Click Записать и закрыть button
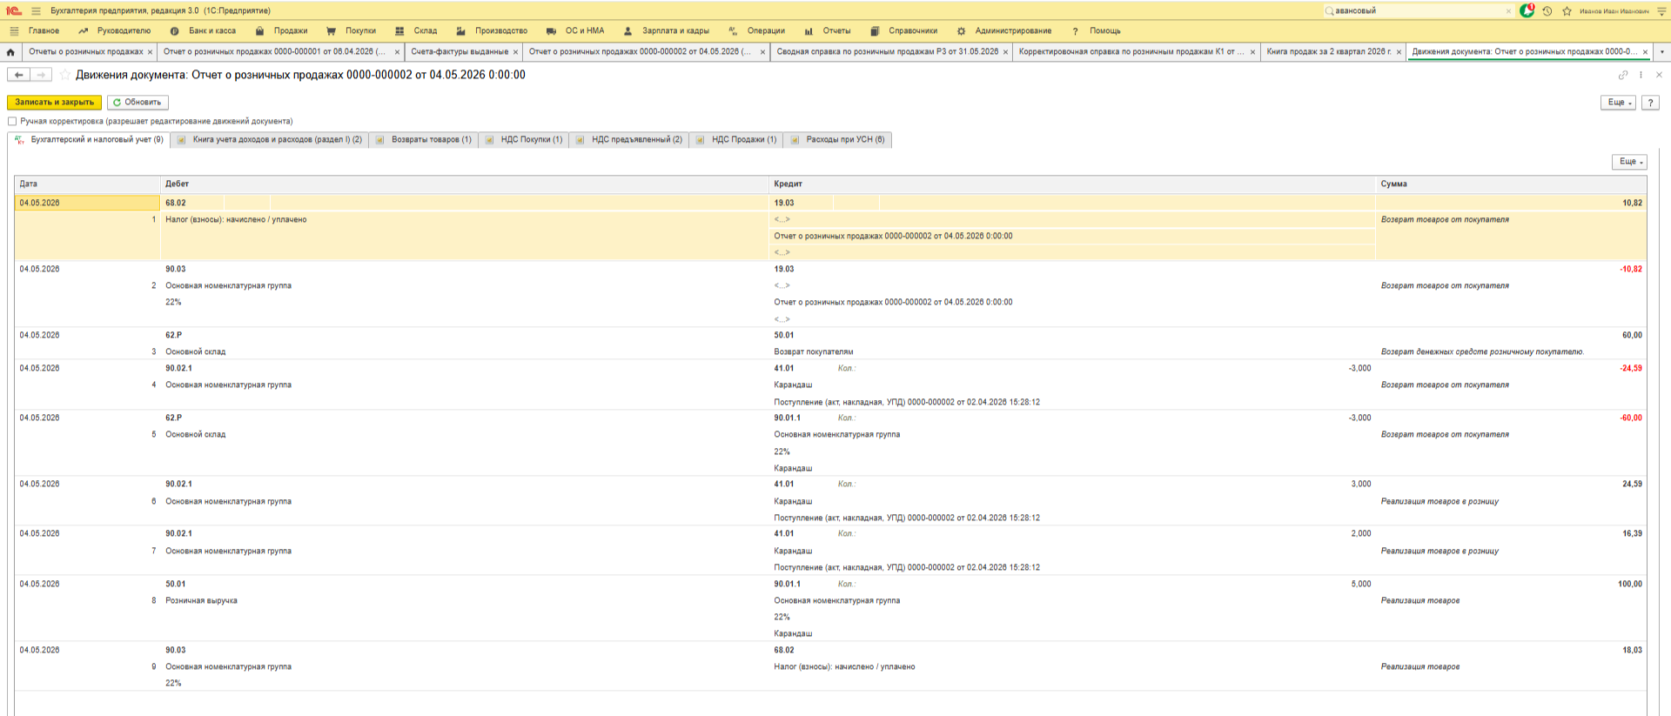Screen dimensions: 1671x716 [54, 103]
